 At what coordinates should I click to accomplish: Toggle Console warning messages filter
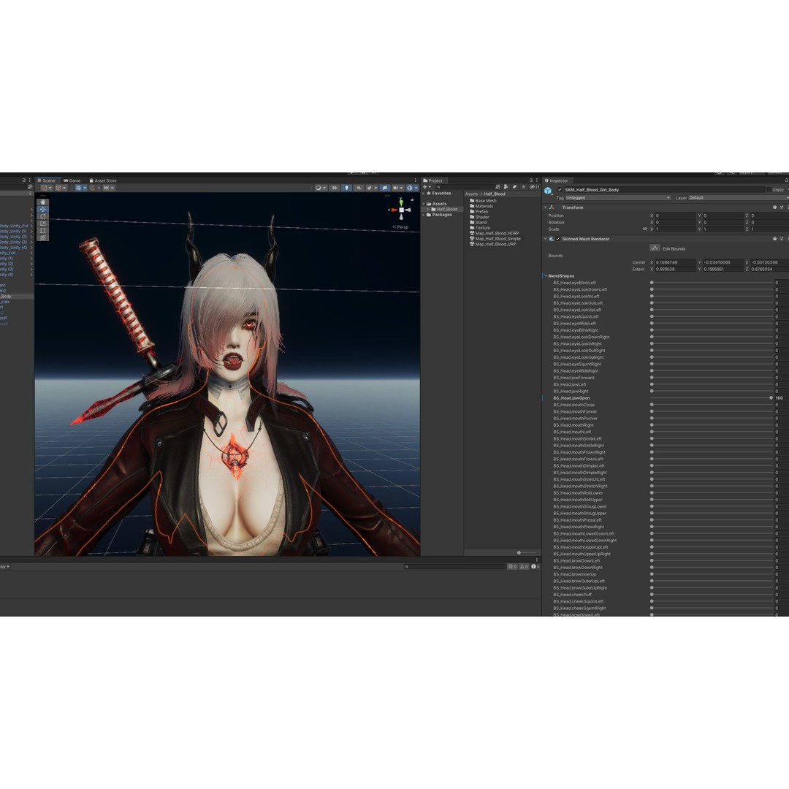[x=524, y=567]
